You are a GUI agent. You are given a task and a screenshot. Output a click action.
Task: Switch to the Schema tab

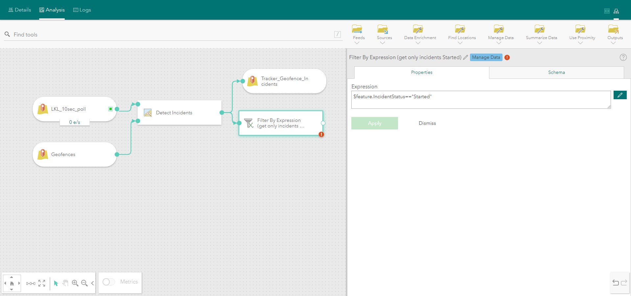click(x=556, y=72)
